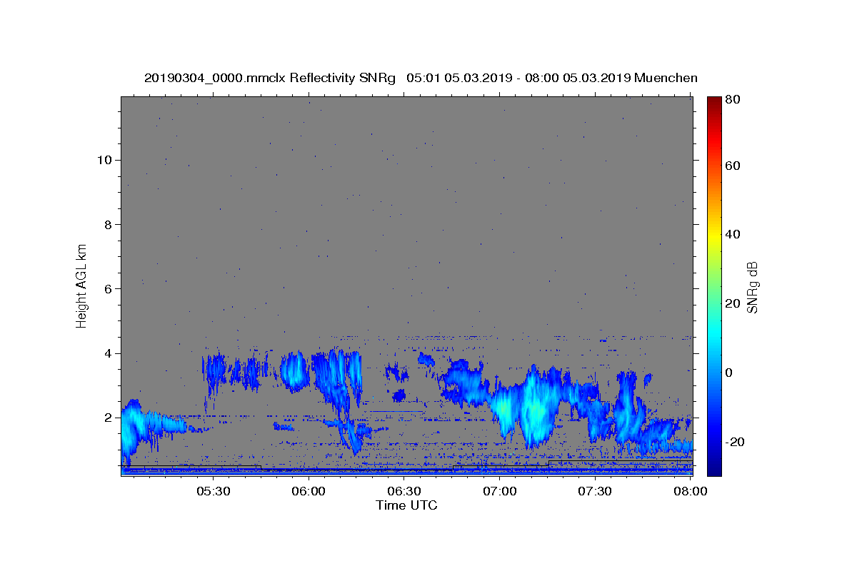The width and height of the screenshot is (857, 571).
Task: Click the 'Muenchen' location label in title
Action: (x=666, y=78)
